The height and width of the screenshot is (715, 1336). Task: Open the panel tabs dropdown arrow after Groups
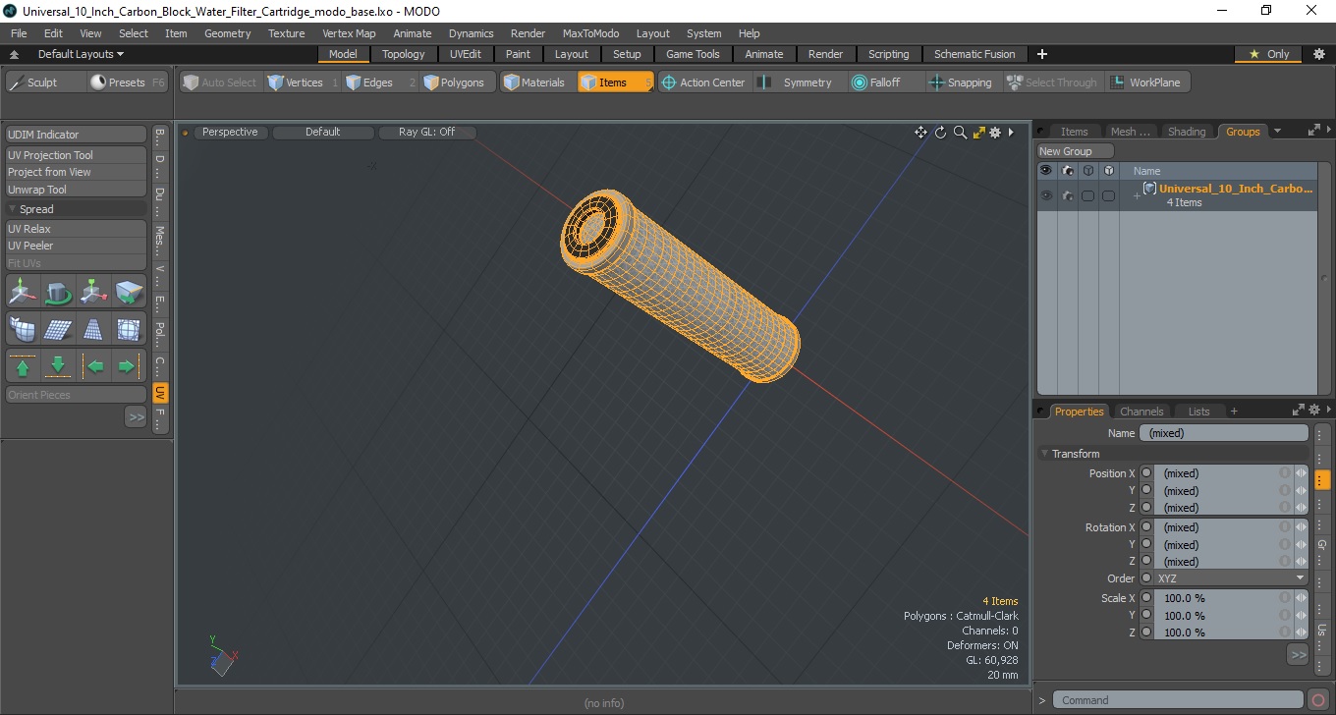pos(1277,132)
